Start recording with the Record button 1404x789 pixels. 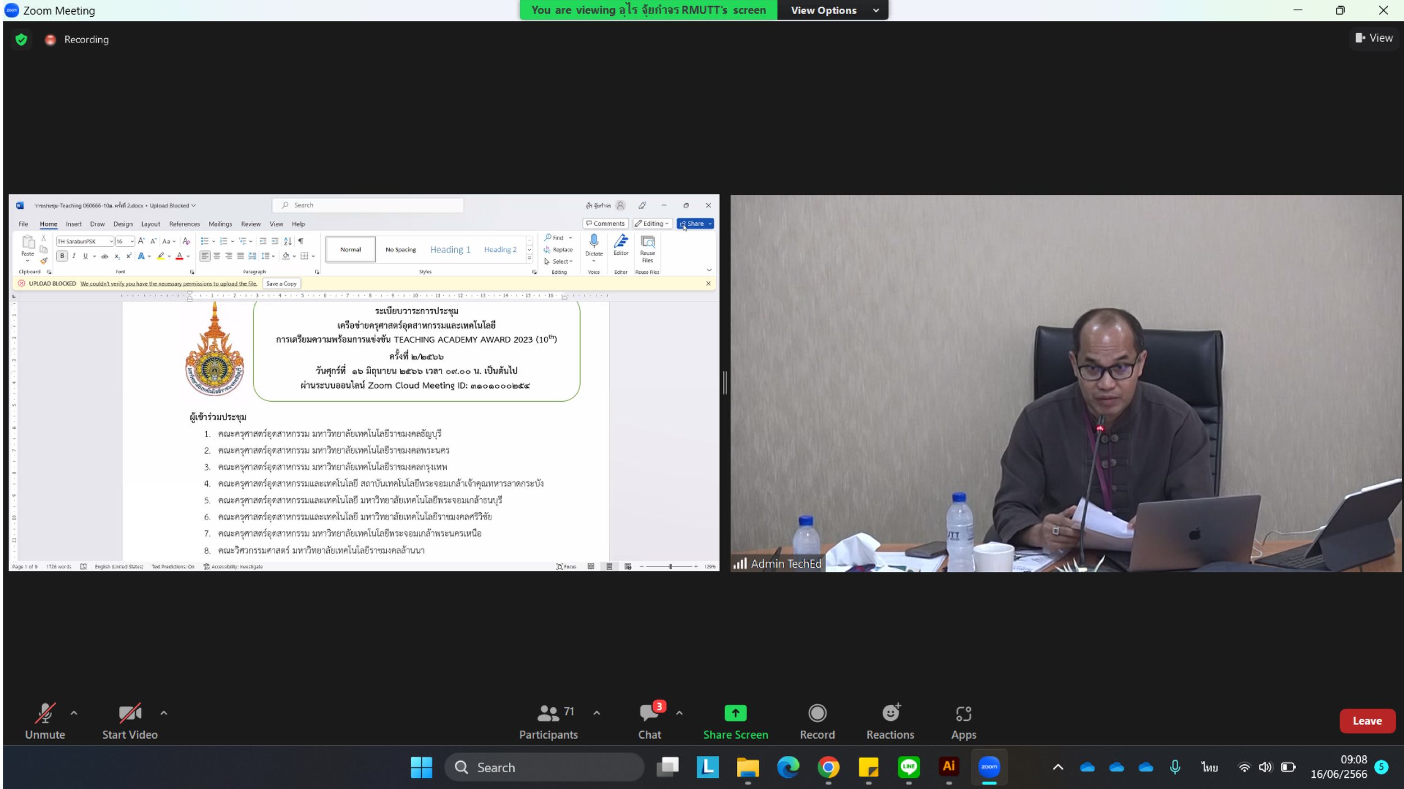point(817,722)
